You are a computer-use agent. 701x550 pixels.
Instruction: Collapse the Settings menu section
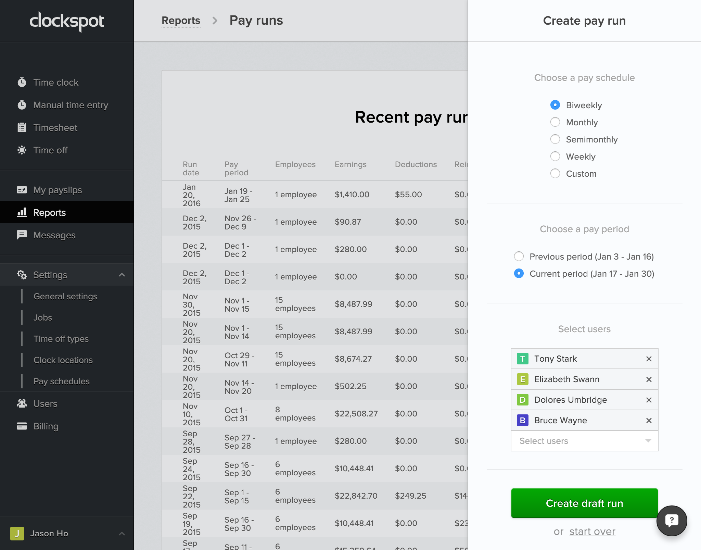point(122,275)
